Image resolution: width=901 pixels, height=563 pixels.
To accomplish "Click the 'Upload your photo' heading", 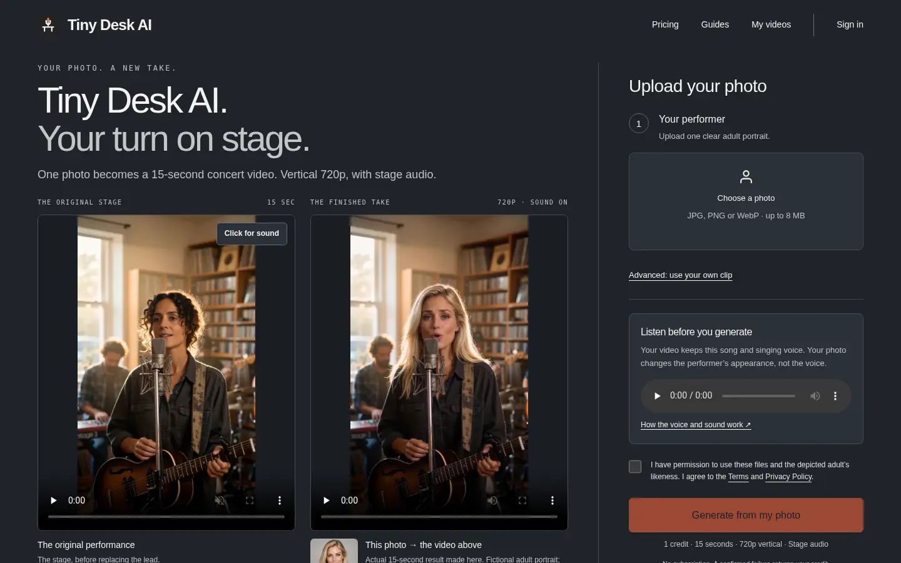I will pos(698,86).
